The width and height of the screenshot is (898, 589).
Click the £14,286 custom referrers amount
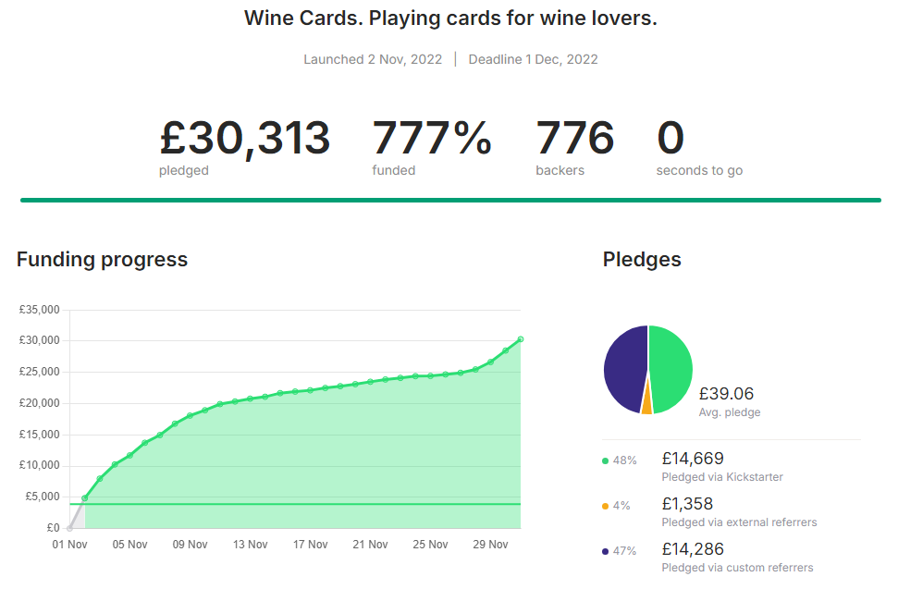(693, 549)
